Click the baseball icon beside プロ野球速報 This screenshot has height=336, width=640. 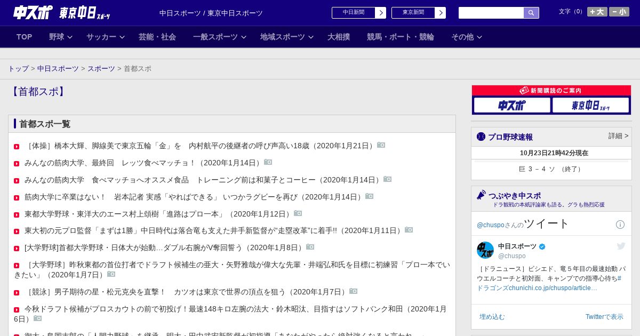coord(481,137)
